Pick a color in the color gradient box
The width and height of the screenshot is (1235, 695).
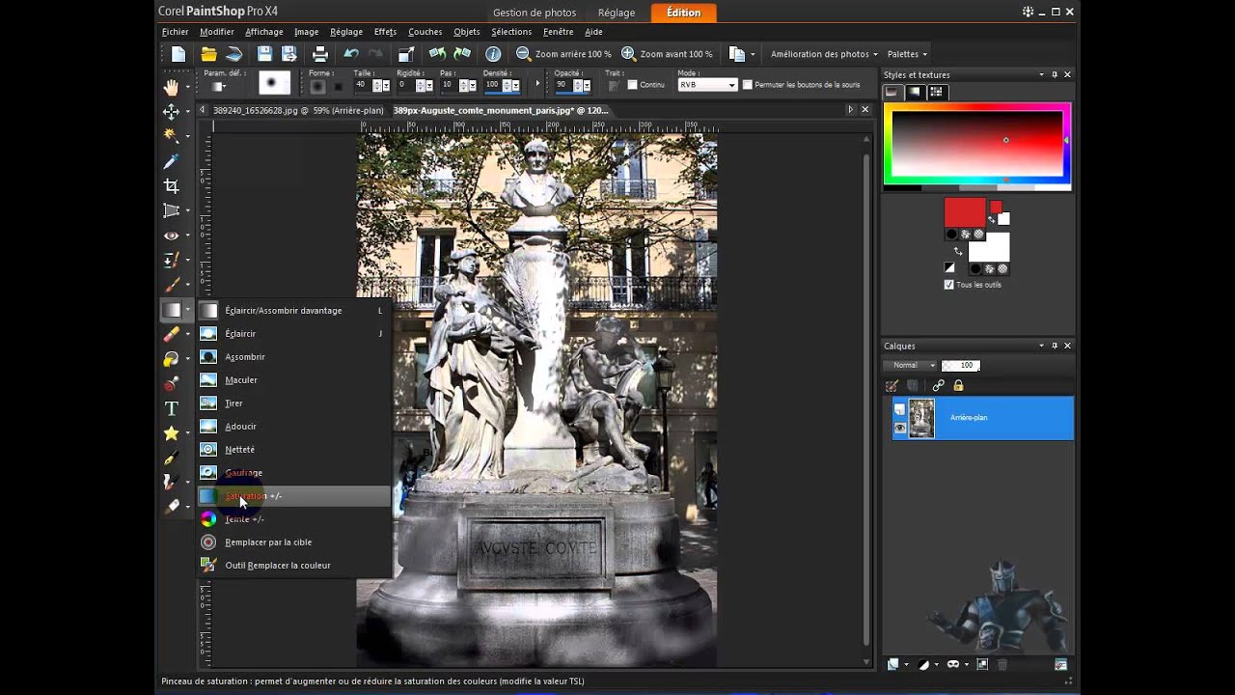click(x=976, y=143)
